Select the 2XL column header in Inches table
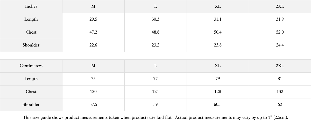311x124 pixels. [280, 6]
